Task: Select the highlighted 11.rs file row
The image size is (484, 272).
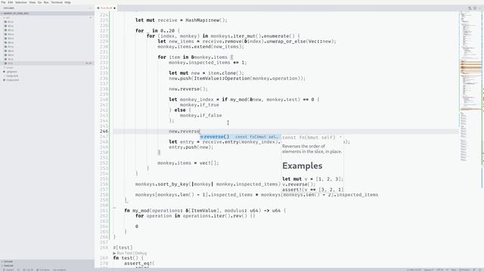Action: pyautogui.click(x=46, y=63)
